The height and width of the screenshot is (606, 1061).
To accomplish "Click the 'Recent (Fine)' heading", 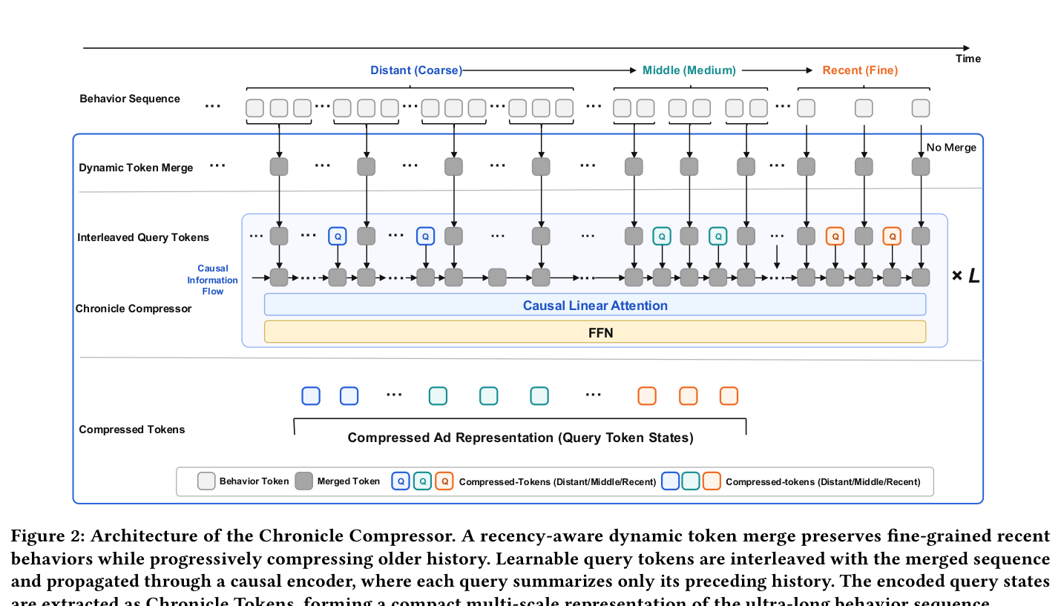I will (860, 70).
